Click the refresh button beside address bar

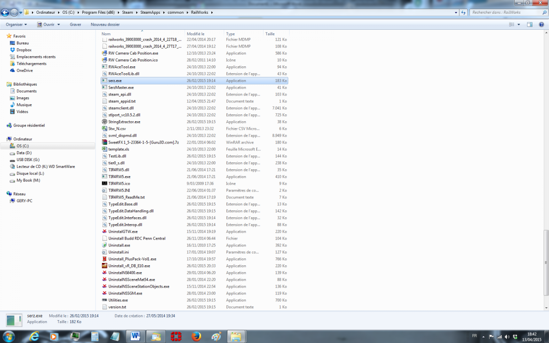pos(464,12)
